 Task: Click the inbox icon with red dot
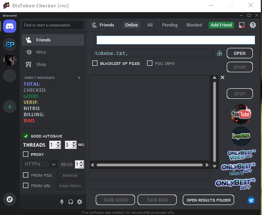pos(242,25)
